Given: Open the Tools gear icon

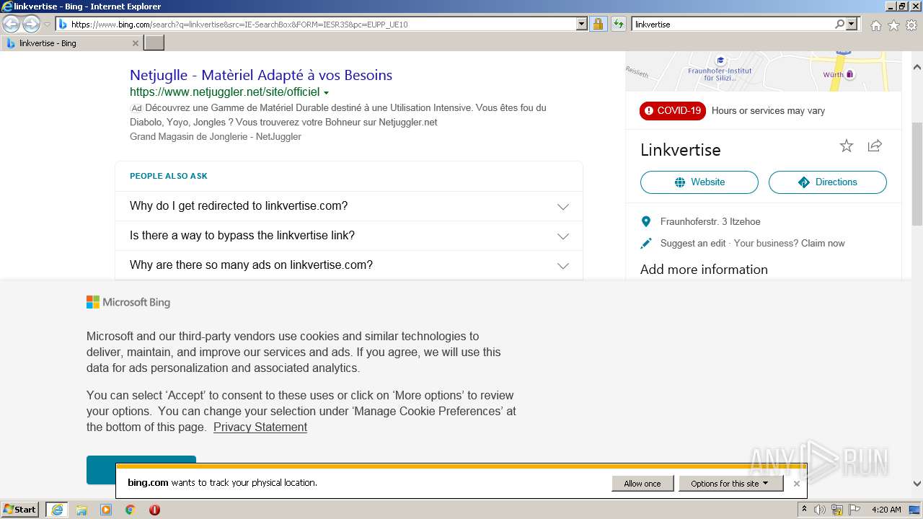Looking at the screenshot, I should [x=911, y=25].
